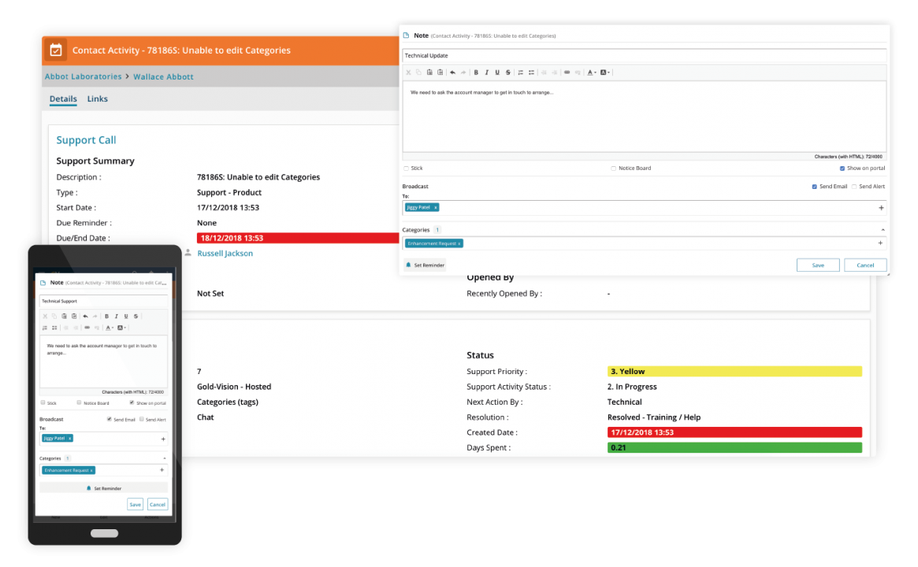Save the Technical Update note
The width and height of the screenshot is (918, 567).
click(x=818, y=265)
